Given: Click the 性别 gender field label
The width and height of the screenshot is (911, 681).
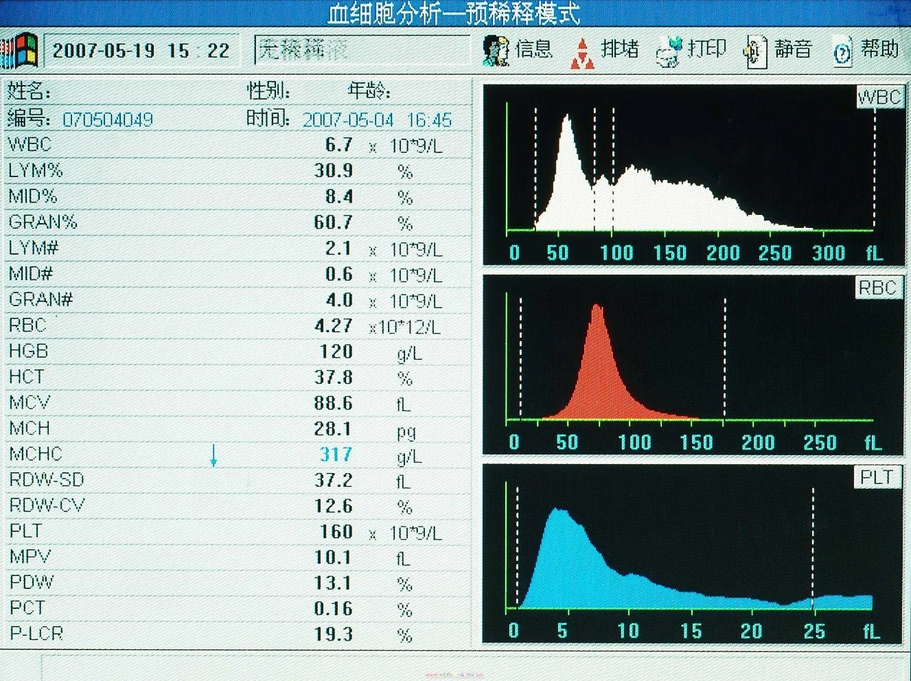Looking at the screenshot, I should [268, 91].
